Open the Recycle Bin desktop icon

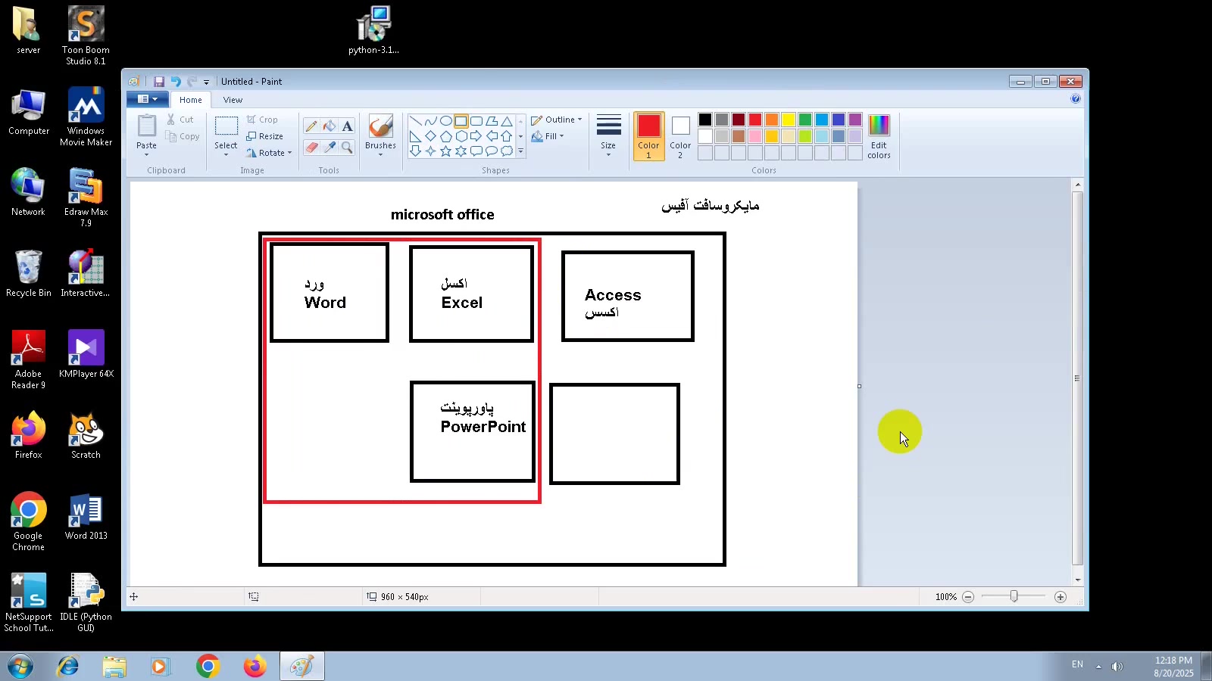[x=29, y=273]
